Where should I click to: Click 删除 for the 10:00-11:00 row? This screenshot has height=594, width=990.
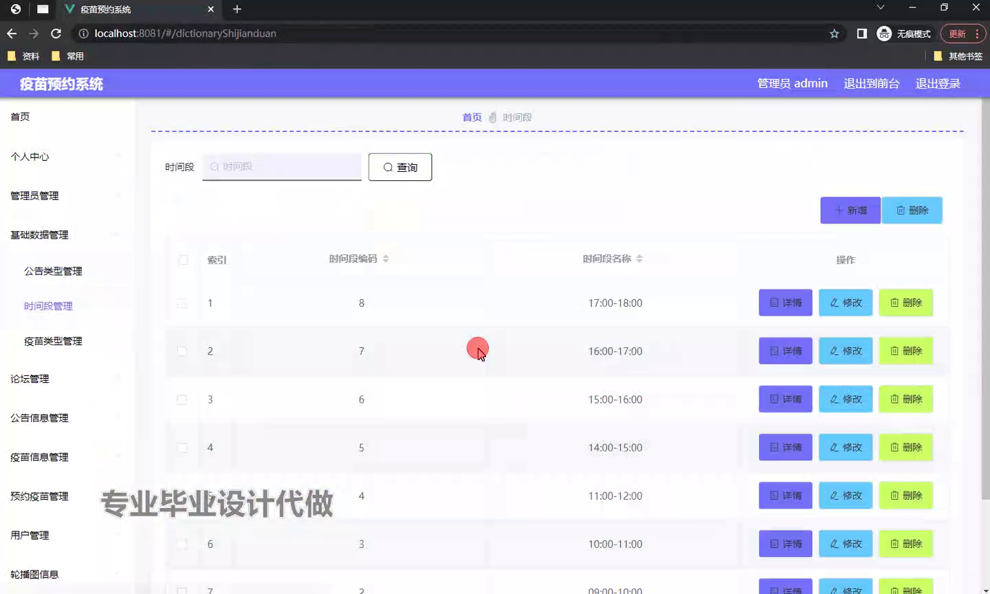pyautogui.click(x=906, y=543)
